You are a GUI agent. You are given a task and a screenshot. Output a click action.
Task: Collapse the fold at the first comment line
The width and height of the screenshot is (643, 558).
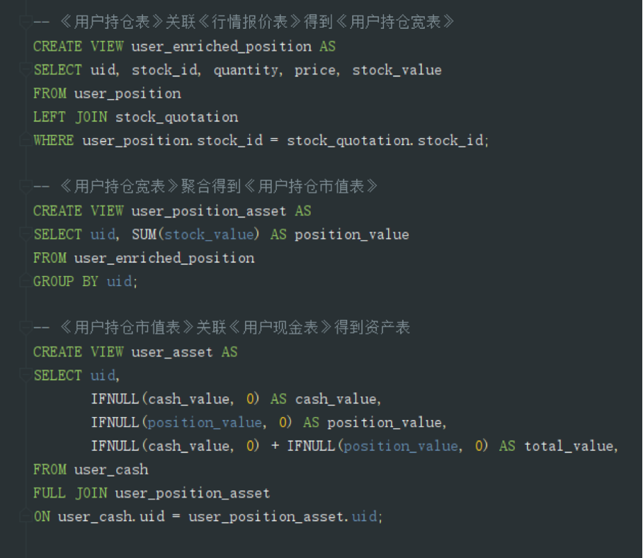(25, 23)
